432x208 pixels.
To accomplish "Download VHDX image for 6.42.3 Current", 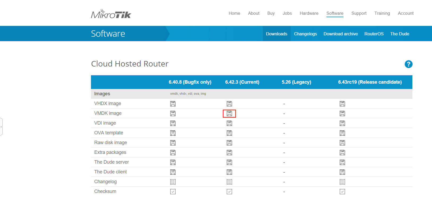I will tap(229, 104).
